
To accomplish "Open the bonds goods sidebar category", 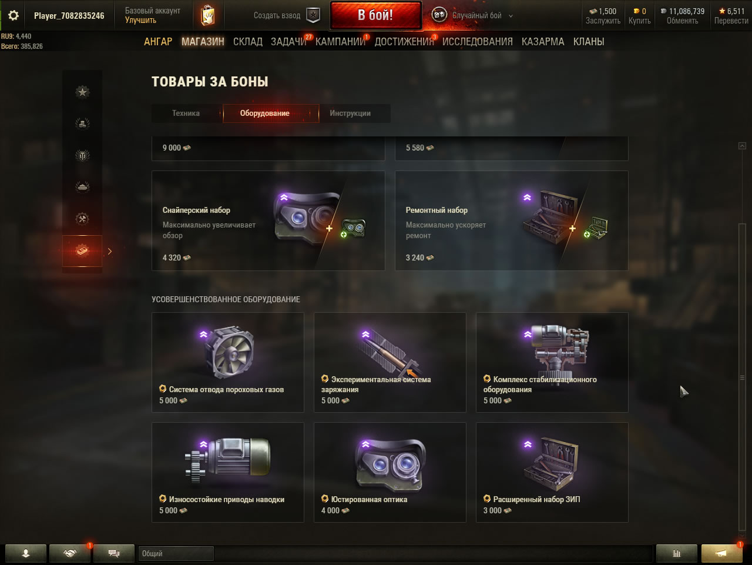I will [x=82, y=251].
